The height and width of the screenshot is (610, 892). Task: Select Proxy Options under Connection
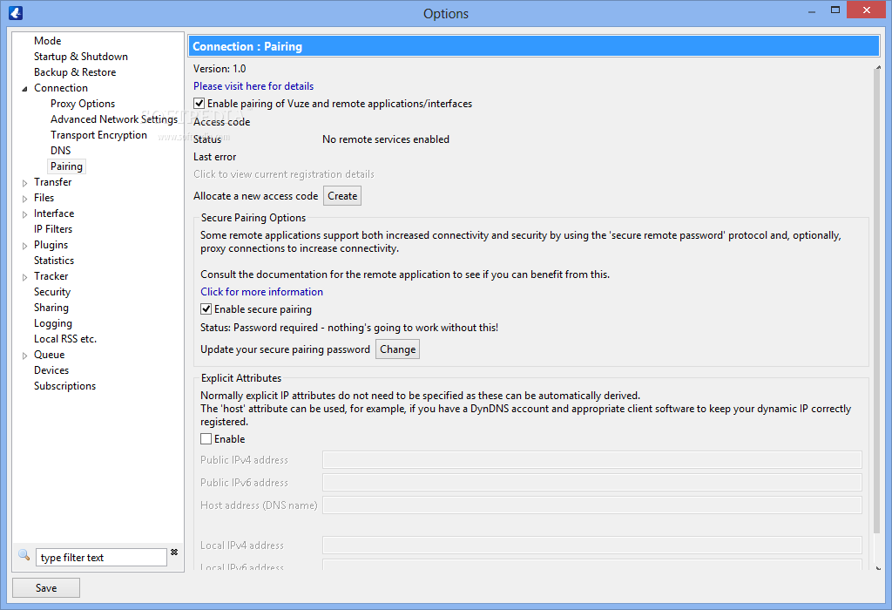click(83, 104)
